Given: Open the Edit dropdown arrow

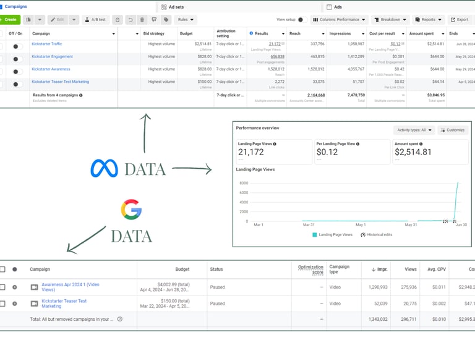Looking at the screenshot, I should click(x=74, y=20).
